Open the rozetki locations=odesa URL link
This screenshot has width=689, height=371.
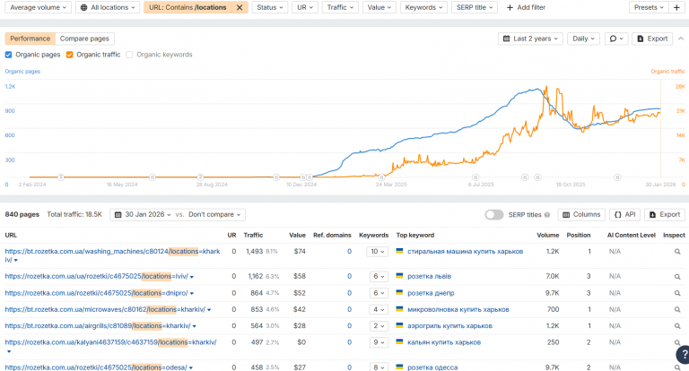coord(96,367)
